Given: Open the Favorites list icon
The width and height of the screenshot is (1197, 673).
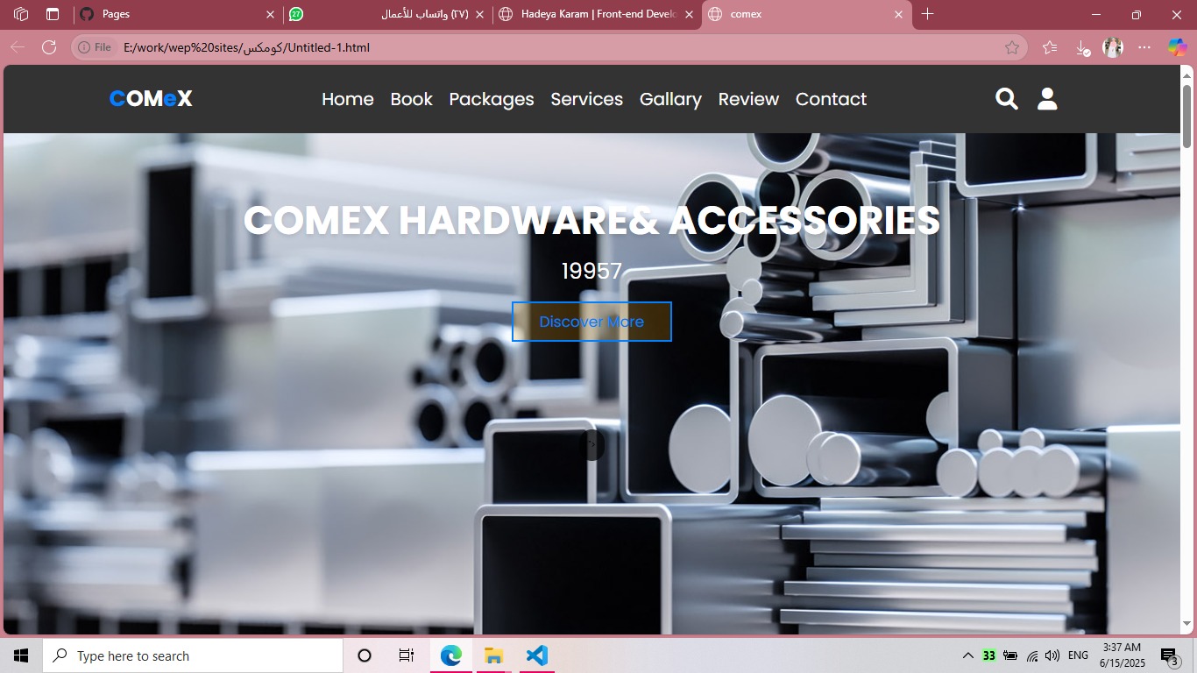Looking at the screenshot, I should point(1050,47).
